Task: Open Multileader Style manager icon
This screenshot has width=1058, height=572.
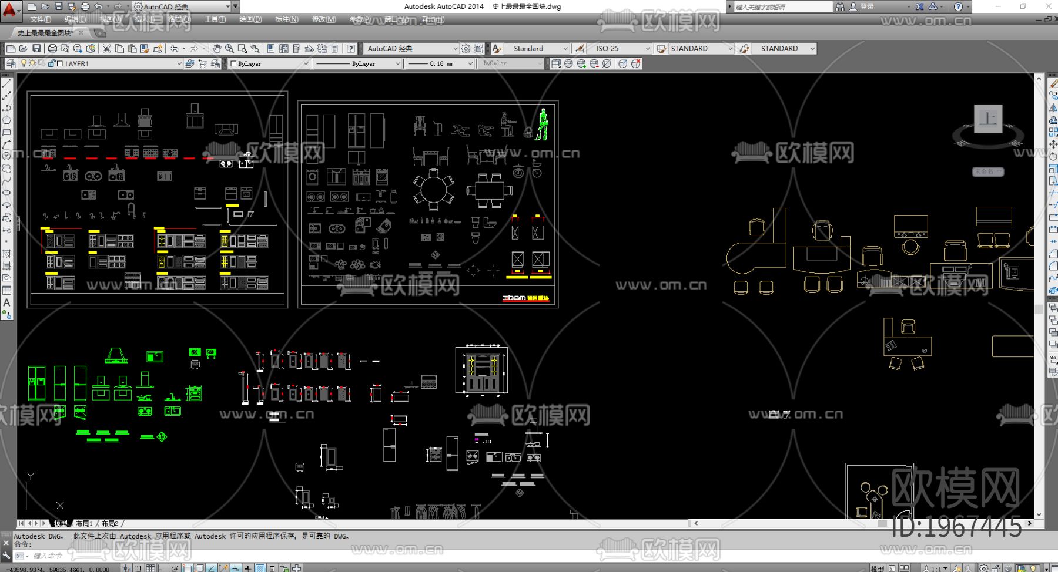Action: (744, 48)
